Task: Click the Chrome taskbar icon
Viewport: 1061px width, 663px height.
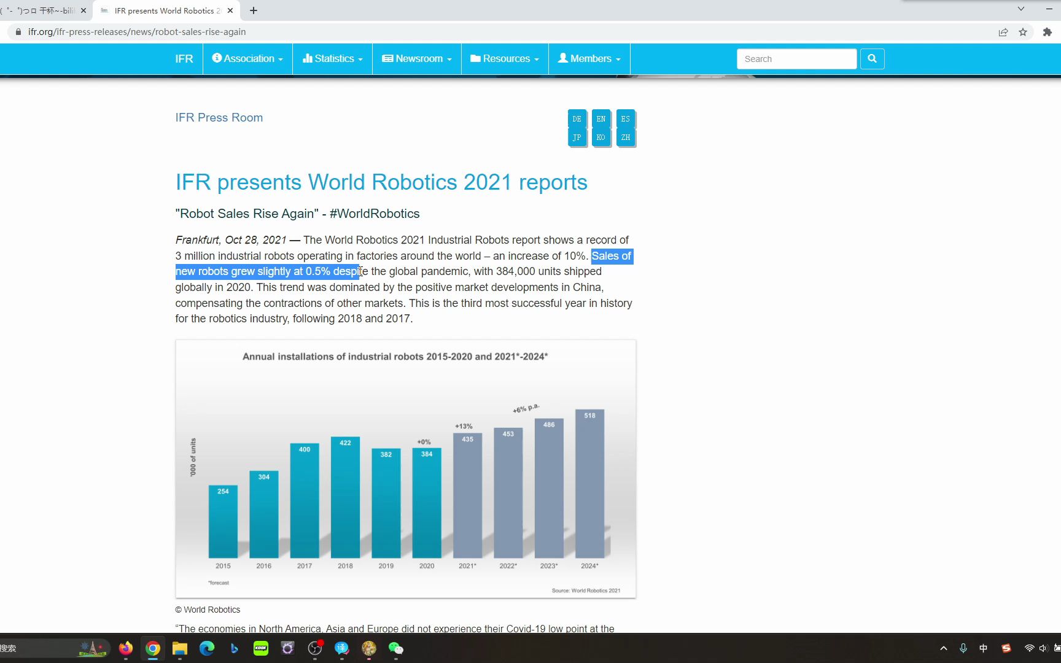Action: tap(153, 648)
